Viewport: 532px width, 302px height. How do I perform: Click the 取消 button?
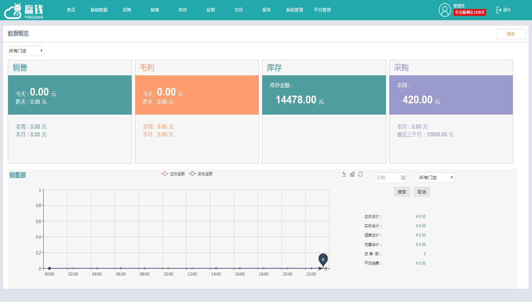click(422, 192)
